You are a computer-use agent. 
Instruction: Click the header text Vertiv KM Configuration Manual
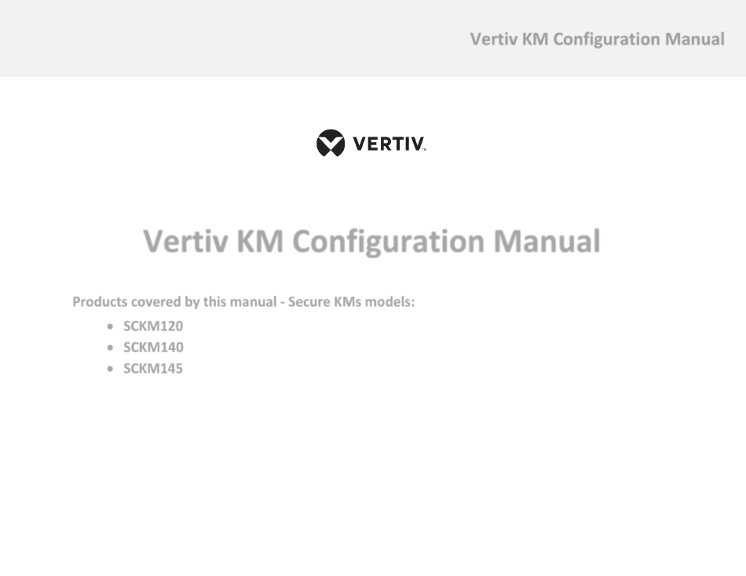click(x=597, y=39)
